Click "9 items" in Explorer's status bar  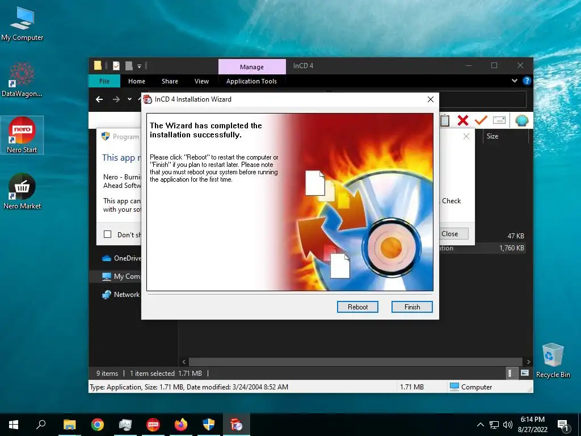click(107, 374)
